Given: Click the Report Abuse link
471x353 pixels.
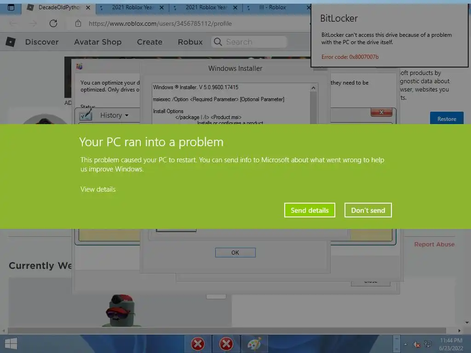Looking at the screenshot, I should (x=434, y=245).
